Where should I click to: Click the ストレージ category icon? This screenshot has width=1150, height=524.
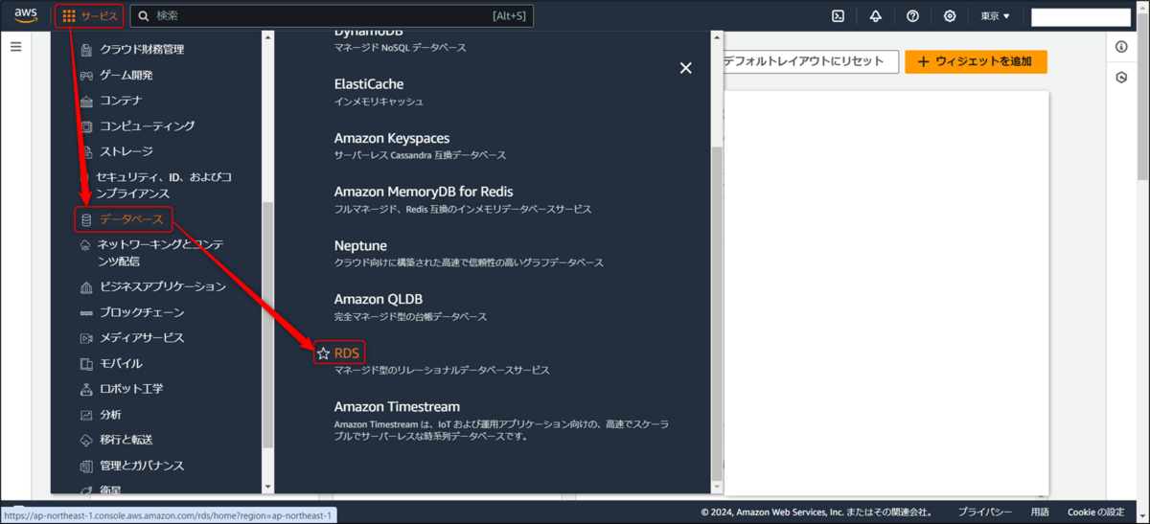(x=86, y=152)
